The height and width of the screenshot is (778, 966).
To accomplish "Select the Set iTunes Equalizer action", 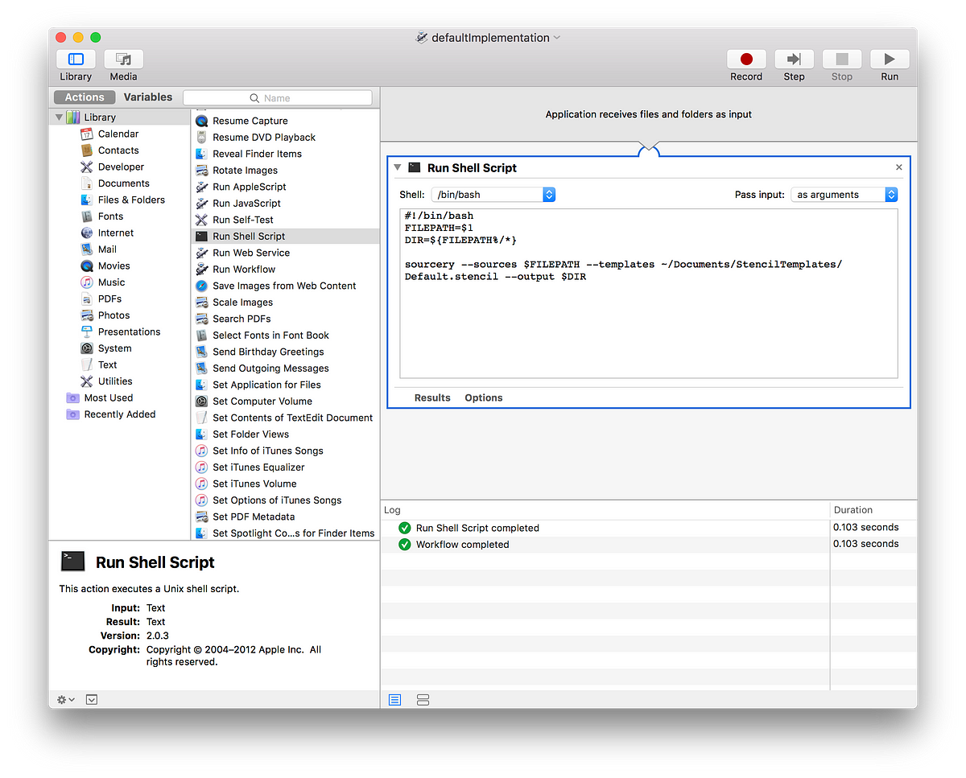I will [258, 467].
